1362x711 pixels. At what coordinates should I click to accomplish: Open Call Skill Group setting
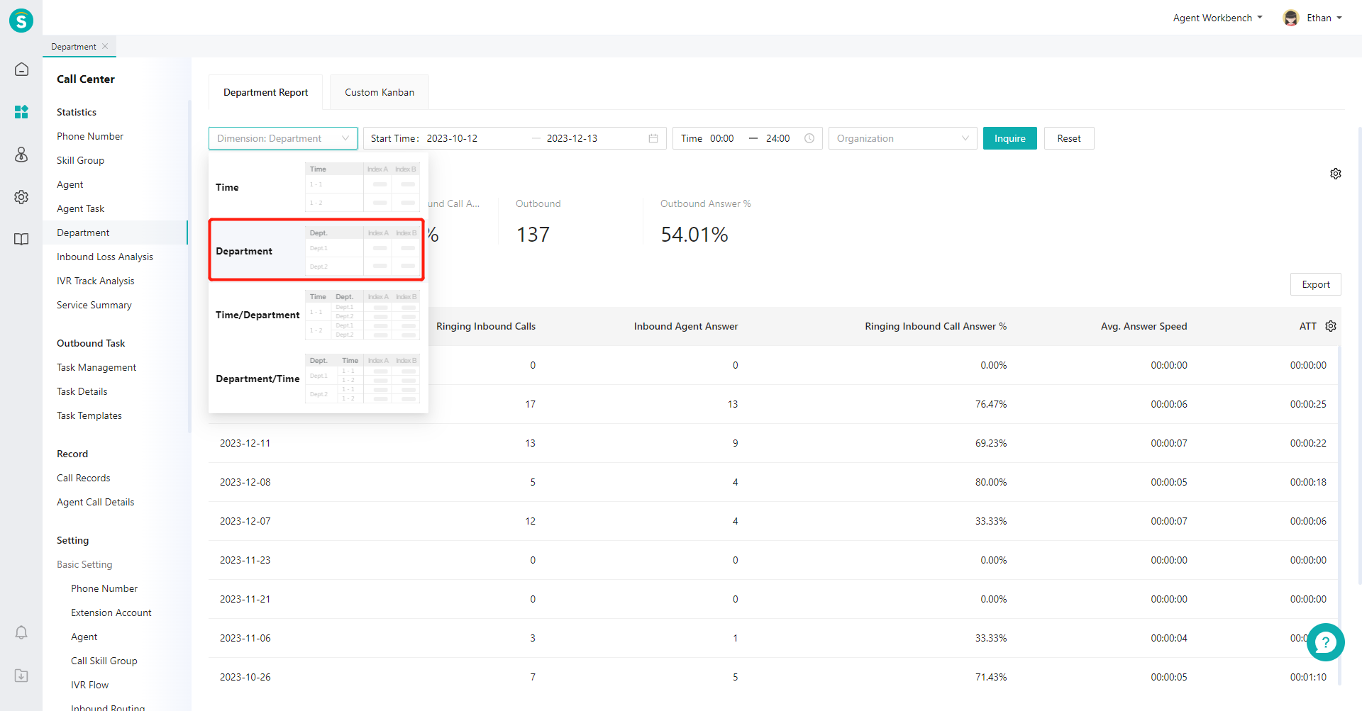point(104,661)
